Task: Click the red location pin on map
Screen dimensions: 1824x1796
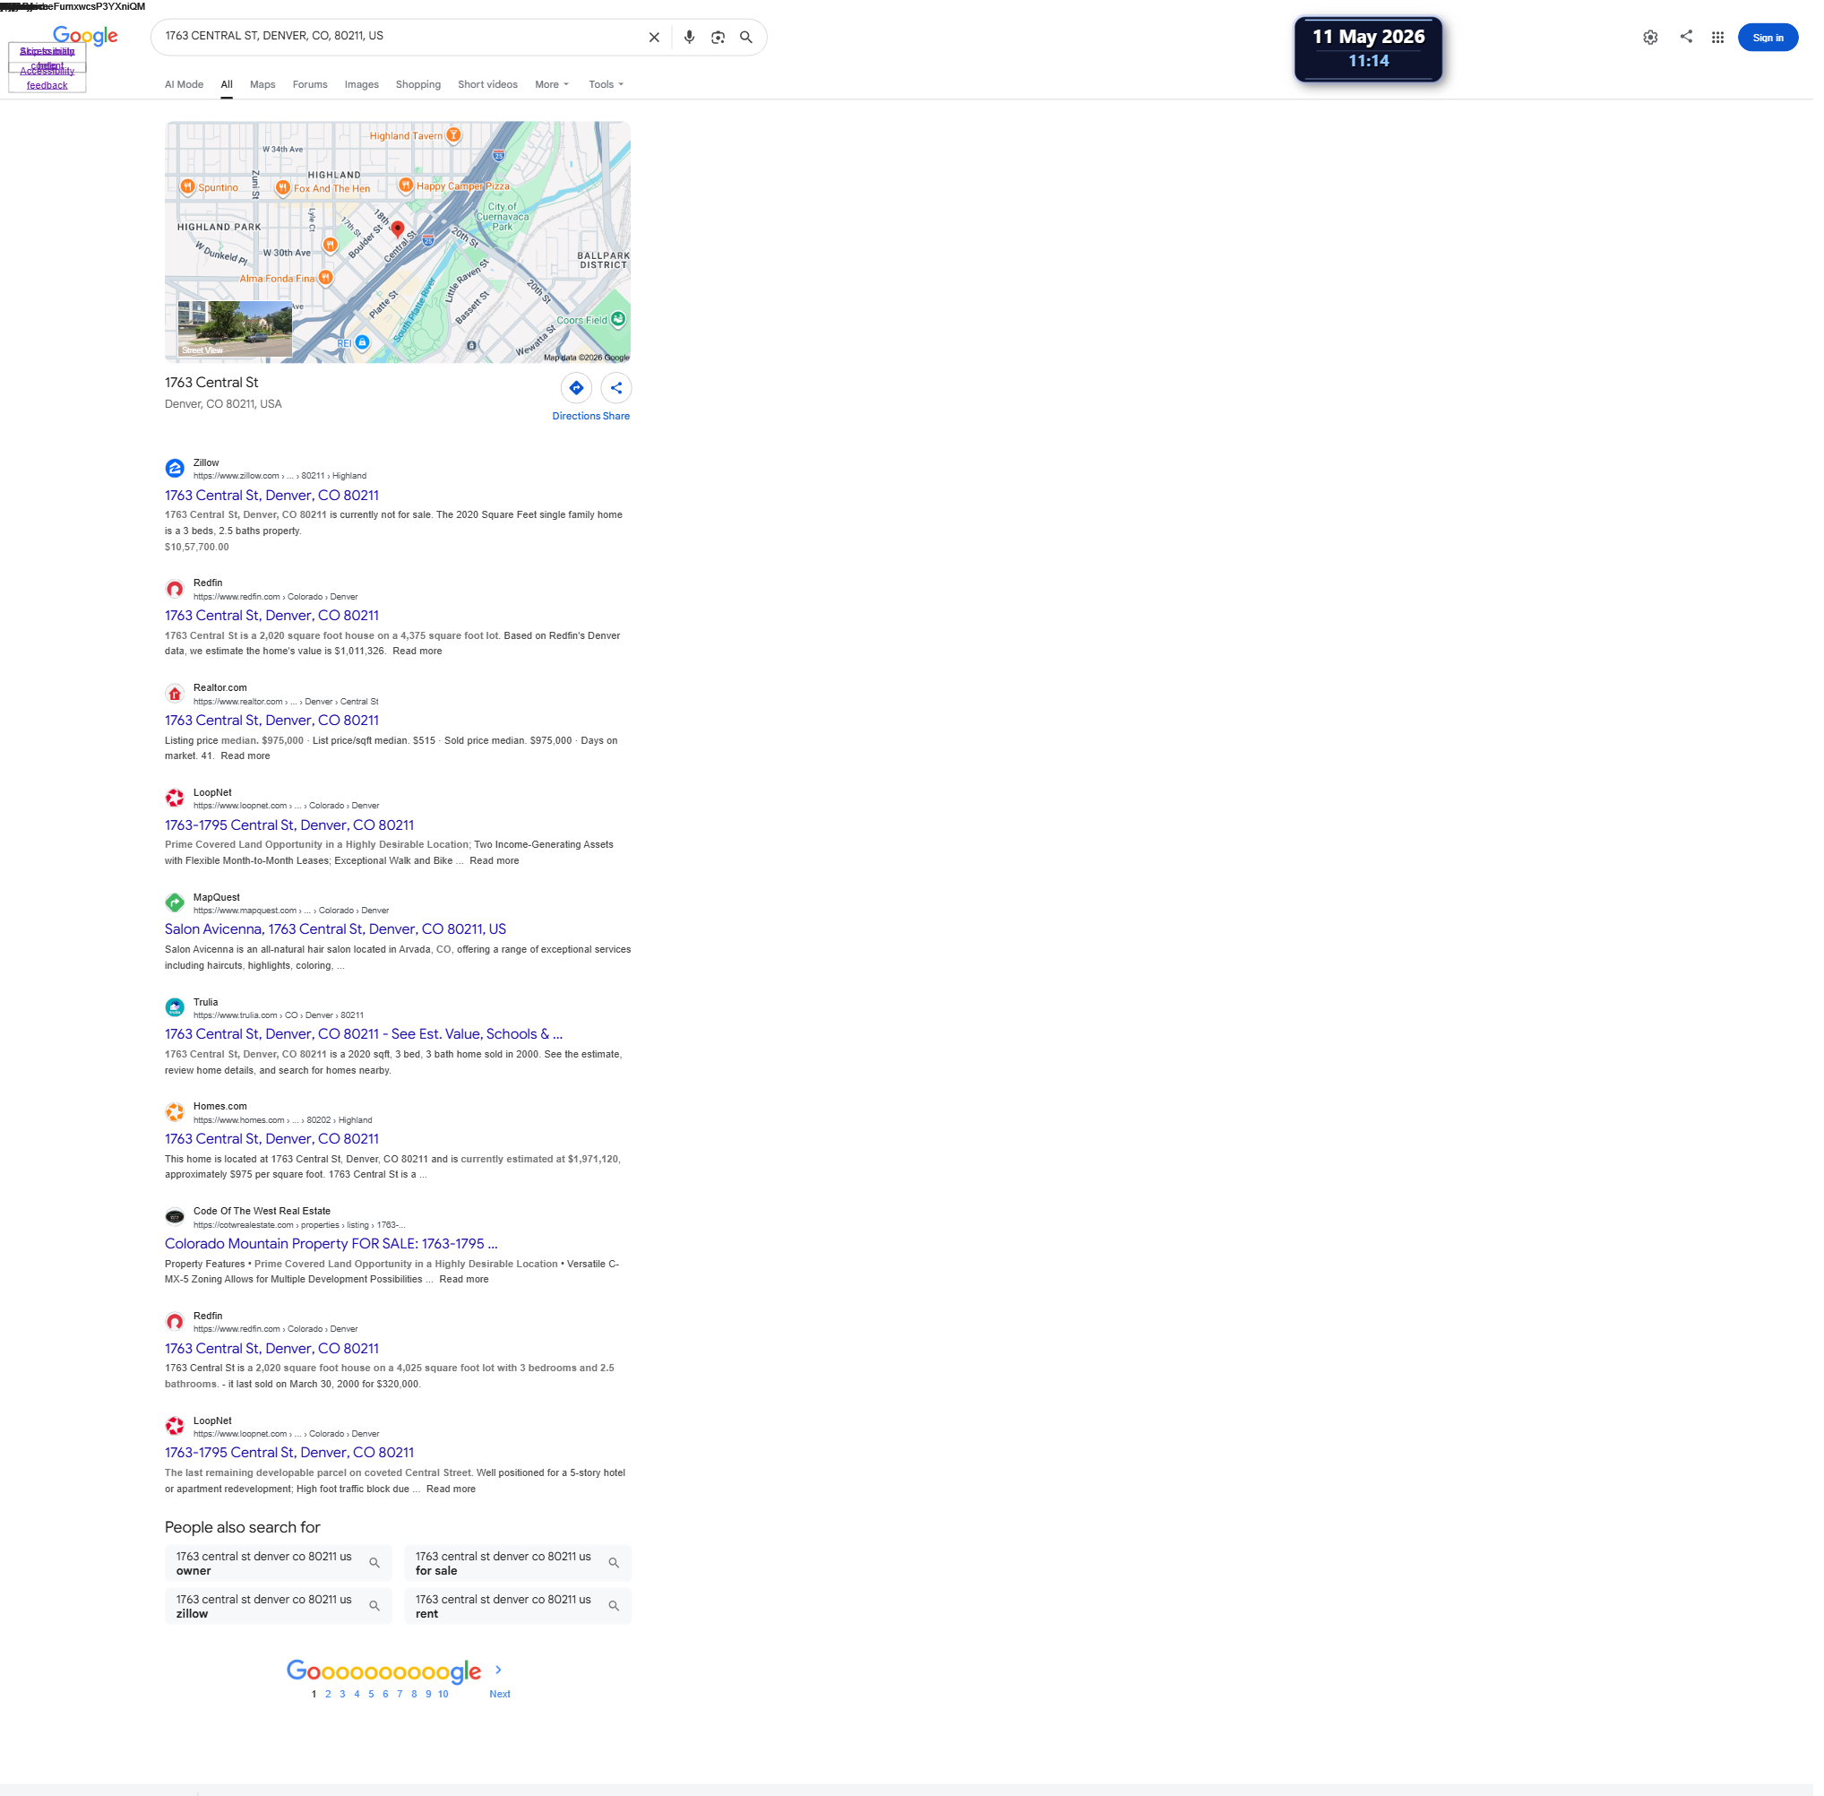Action: [398, 229]
